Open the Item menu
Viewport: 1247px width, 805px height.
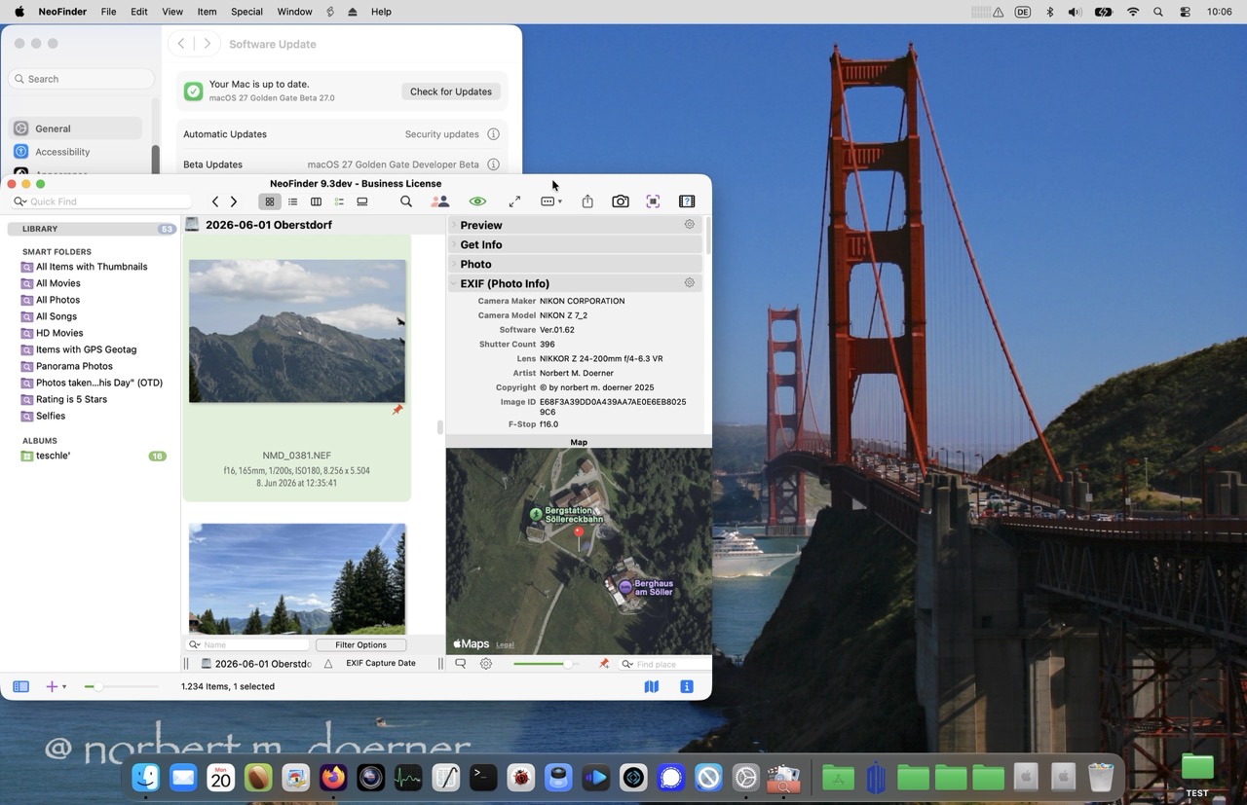coord(207,12)
